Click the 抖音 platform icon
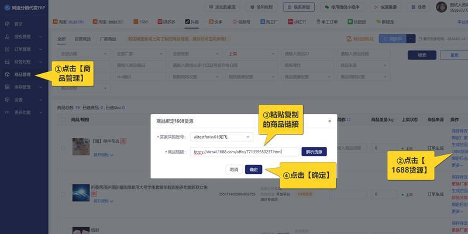This screenshot has height=234, width=468. point(187,22)
